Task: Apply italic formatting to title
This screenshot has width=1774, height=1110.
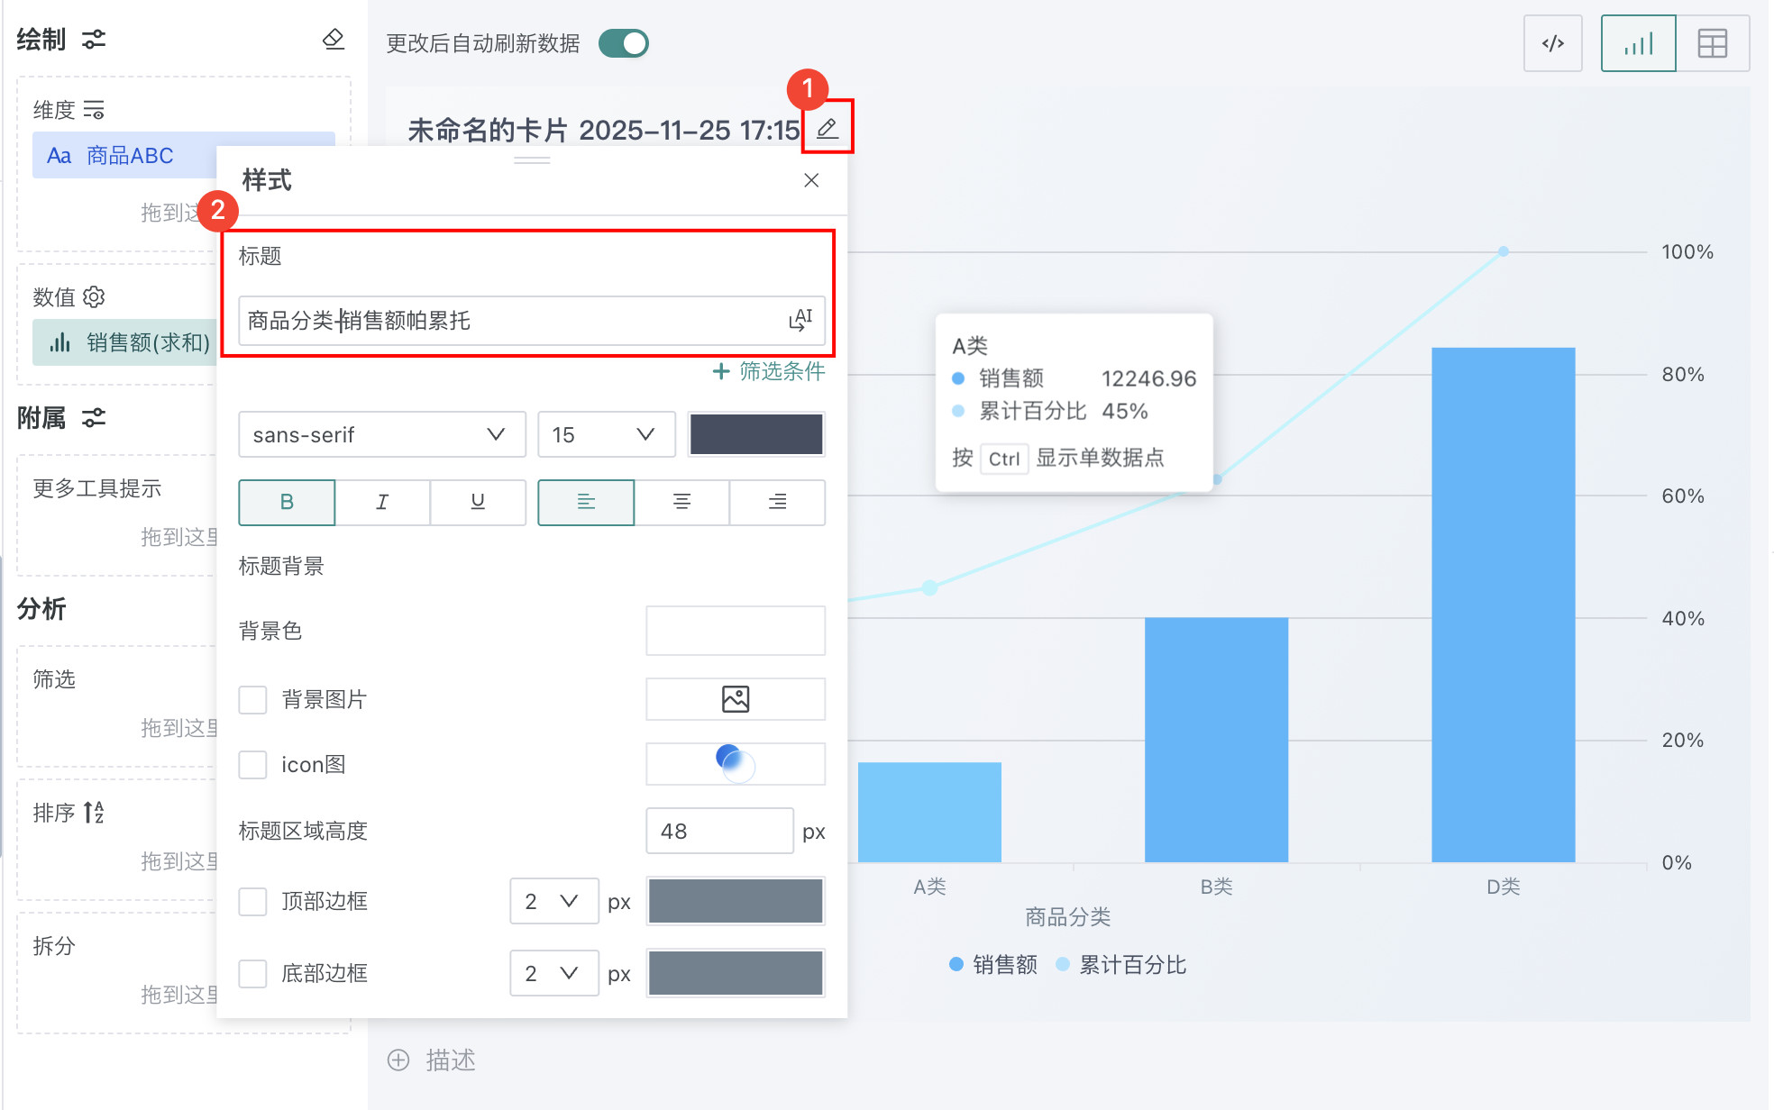Action: tap(382, 502)
